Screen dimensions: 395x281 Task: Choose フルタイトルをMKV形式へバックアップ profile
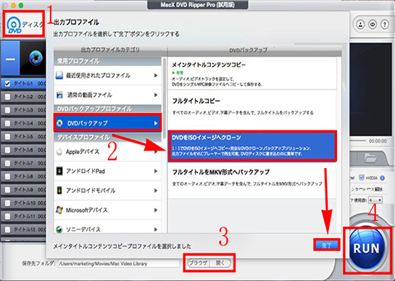pos(252,180)
